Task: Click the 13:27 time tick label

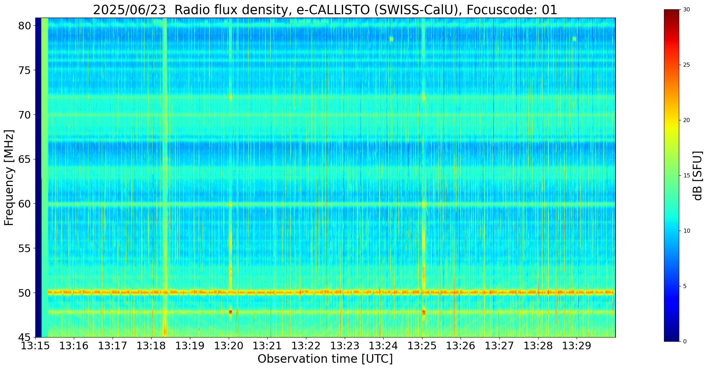Action: click(499, 346)
